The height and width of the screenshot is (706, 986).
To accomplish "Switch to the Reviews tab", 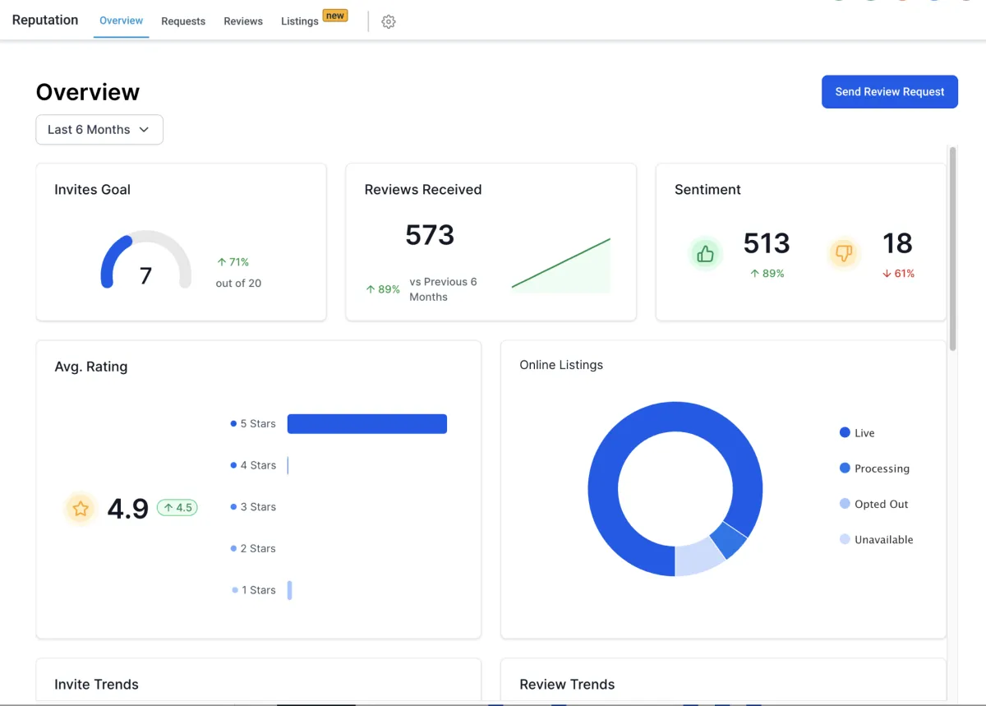I will click(x=243, y=21).
